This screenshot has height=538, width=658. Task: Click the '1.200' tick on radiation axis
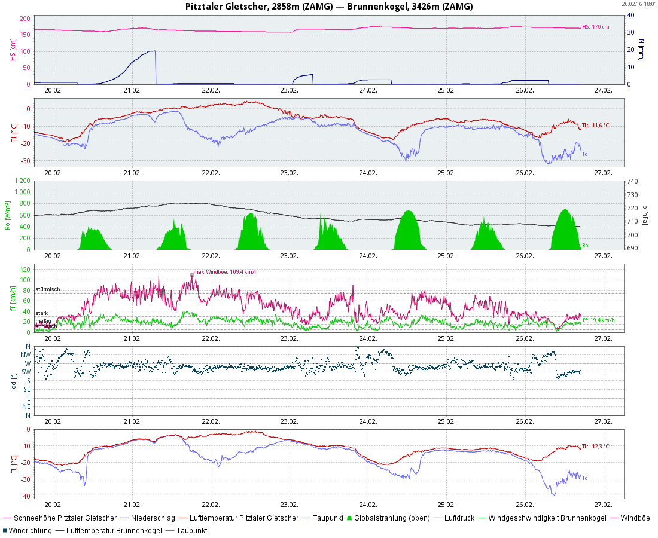23,181
